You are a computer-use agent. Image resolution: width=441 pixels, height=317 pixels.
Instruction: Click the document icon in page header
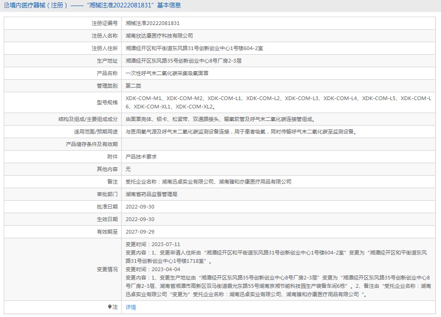tap(6, 6)
